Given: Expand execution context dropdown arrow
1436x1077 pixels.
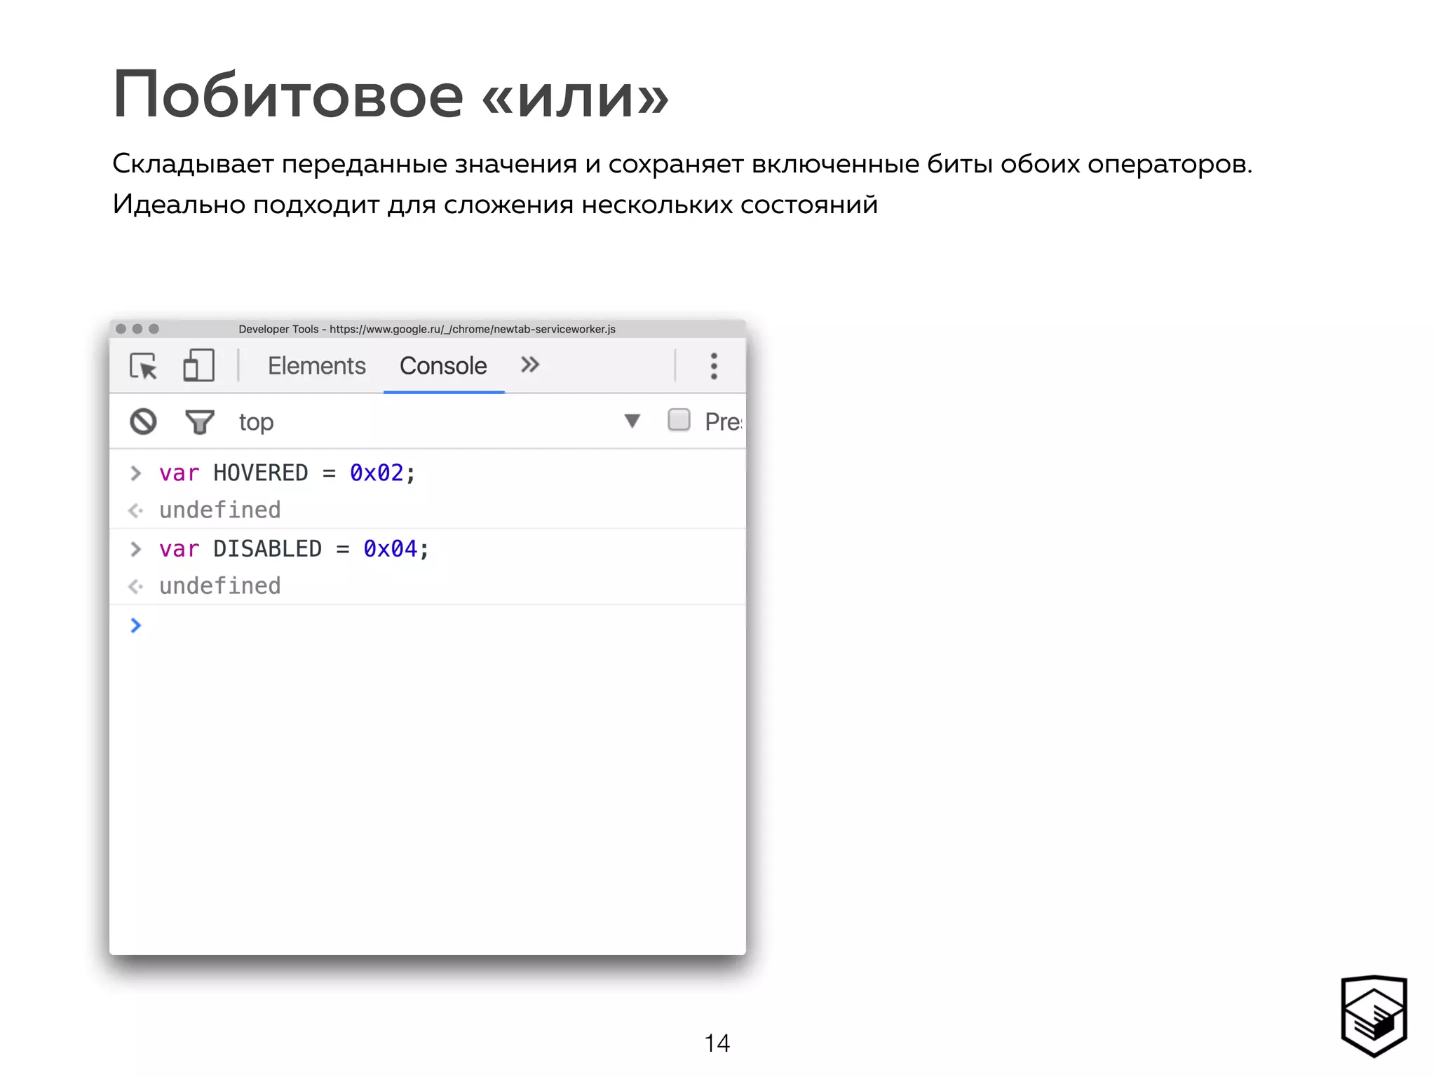Looking at the screenshot, I should pos(632,421).
